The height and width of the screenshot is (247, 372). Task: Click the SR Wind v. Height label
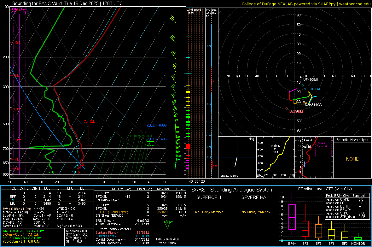307,144
